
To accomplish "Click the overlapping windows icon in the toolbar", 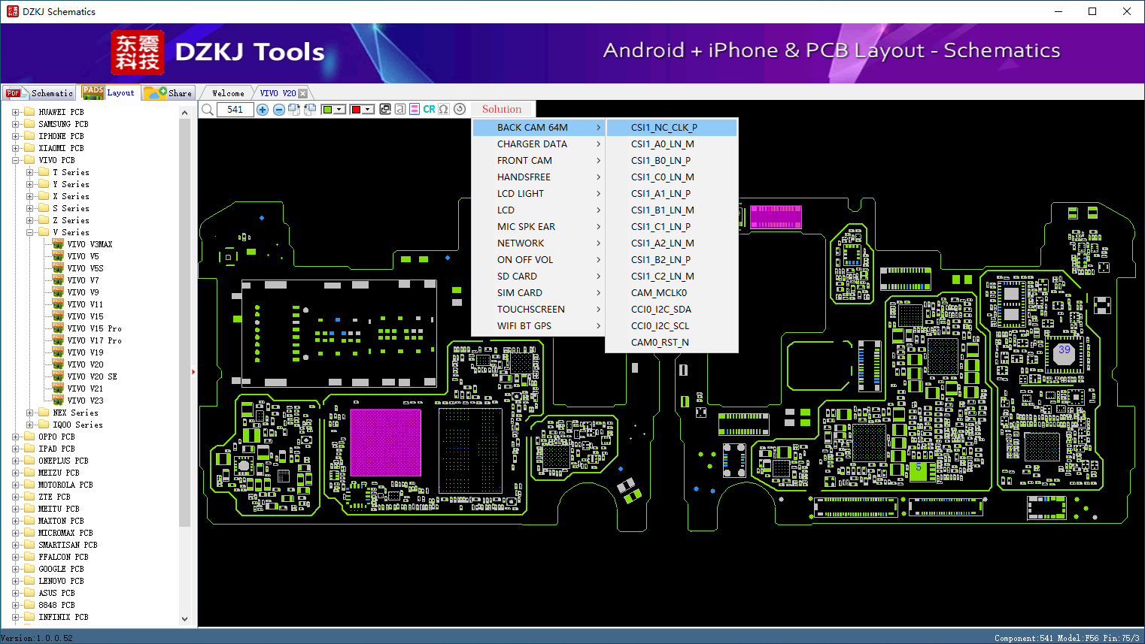I will 385,109.
